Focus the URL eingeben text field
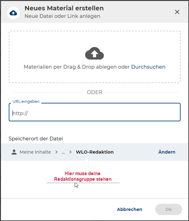The height and width of the screenshot is (221, 189). [94, 113]
